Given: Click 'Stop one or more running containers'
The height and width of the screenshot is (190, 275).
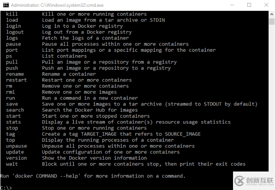Looking at the screenshot, I should click(x=94, y=128).
